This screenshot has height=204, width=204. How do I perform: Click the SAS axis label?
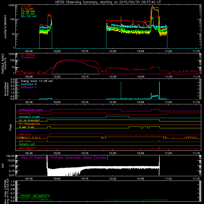coord(3,165)
